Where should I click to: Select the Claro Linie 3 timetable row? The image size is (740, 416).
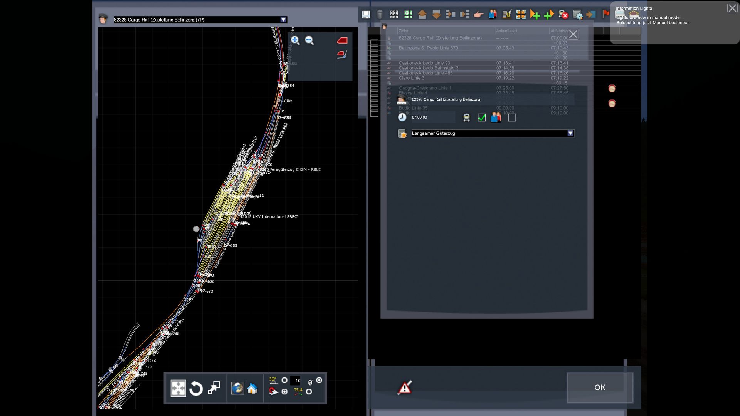pos(411,78)
